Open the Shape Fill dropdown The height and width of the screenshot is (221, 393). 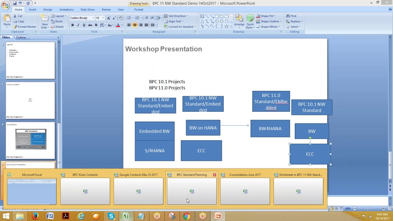(266, 16)
